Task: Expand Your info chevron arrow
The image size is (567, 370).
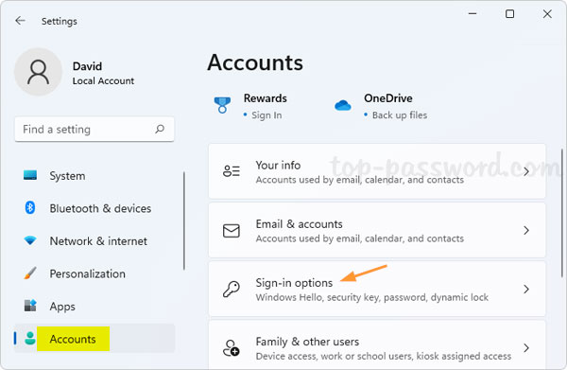Action: [526, 171]
